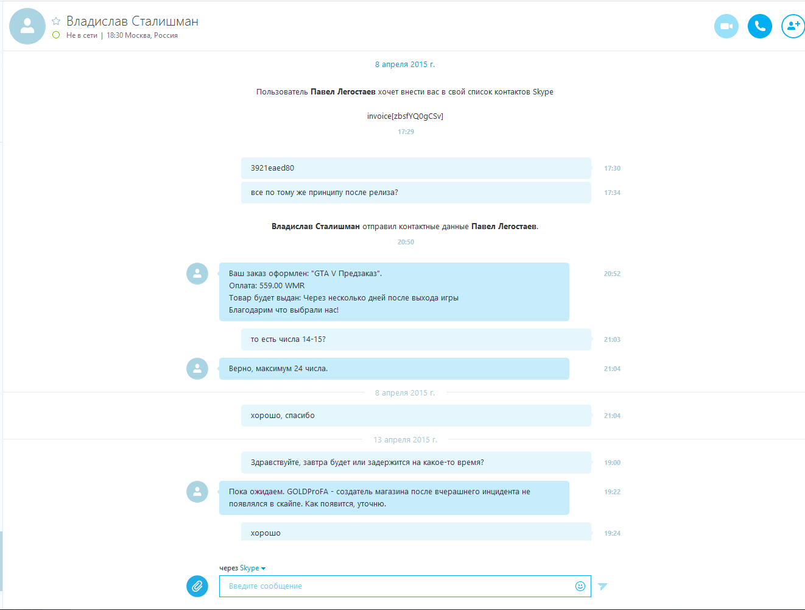
Task: Select the "Пока ожидаем. GOLDProFA" message
Action: tap(394, 498)
